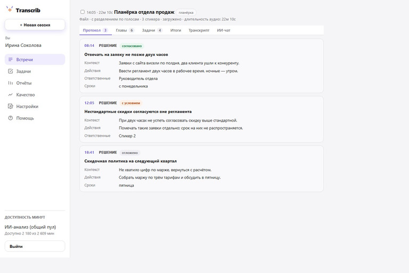Click text При двух часах не успеть согласовать

[x=153, y=120]
